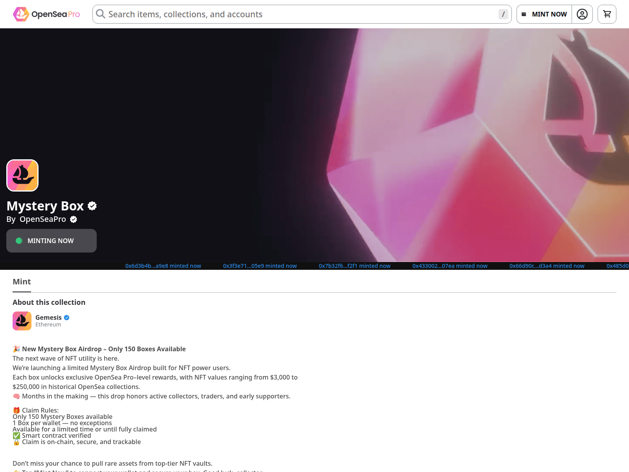This screenshot has width=629, height=472.
Task: Open the 0x66d90c...d3a4 minted now entry
Action: [x=547, y=266]
